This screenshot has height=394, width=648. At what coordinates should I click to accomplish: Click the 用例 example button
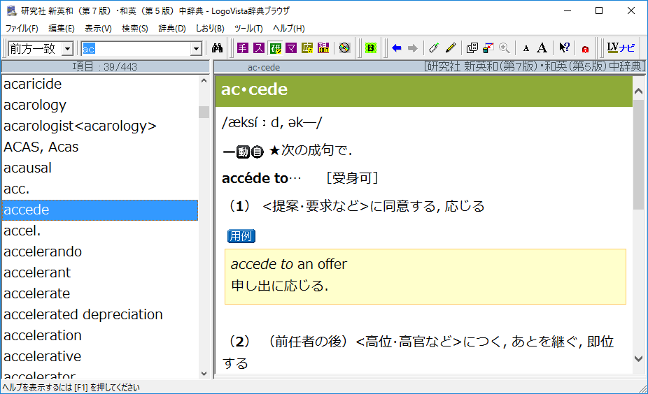point(241,236)
